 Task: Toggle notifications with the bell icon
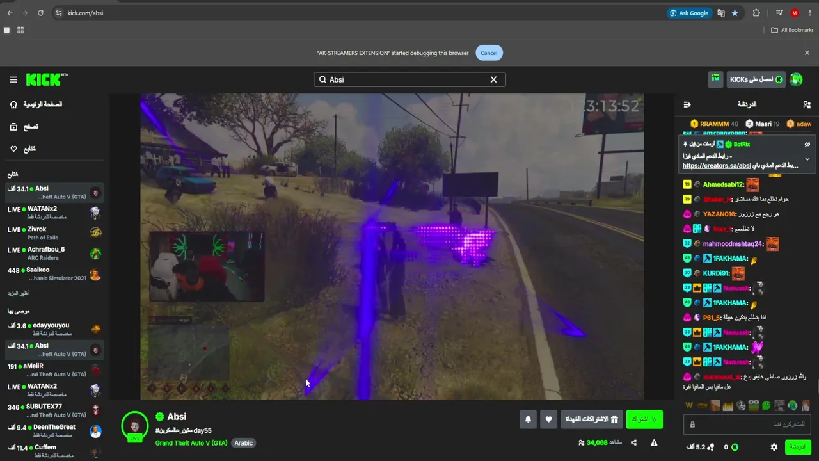(529, 419)
